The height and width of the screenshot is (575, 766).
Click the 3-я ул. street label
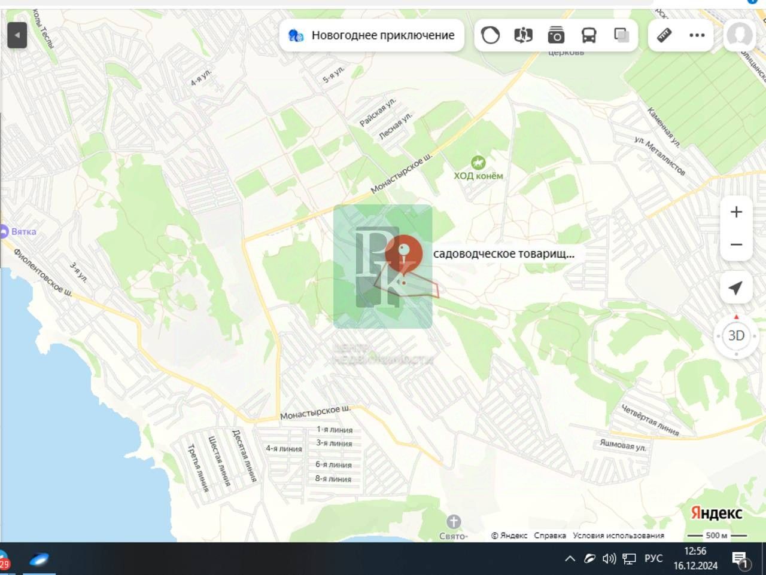pos(78,272)
